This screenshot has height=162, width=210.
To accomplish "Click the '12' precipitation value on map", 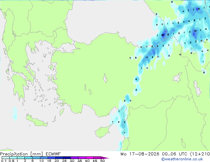I will (195, 31).
